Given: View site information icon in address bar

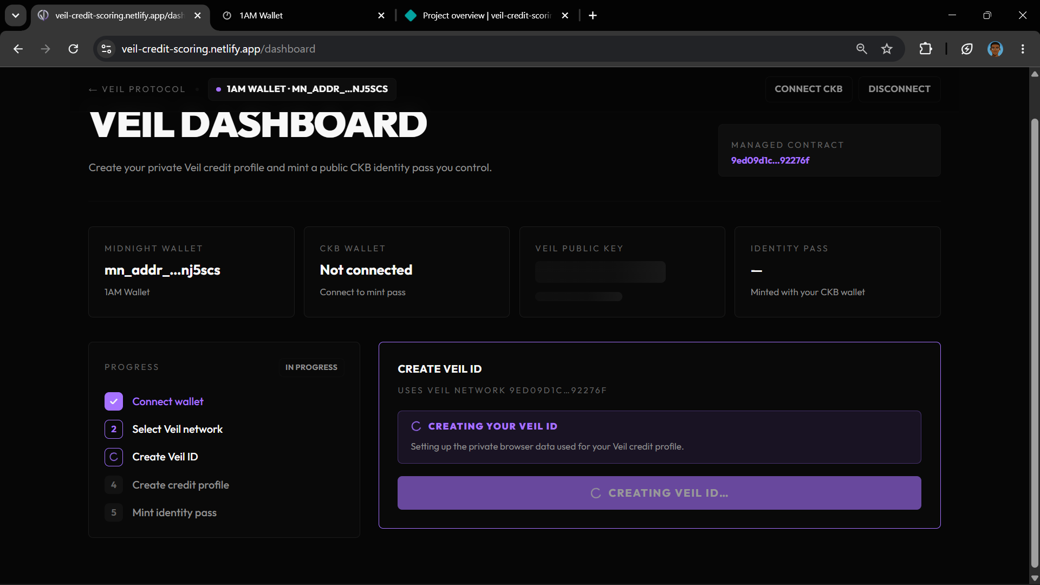Looking at the screenshot, I should 106,49.
